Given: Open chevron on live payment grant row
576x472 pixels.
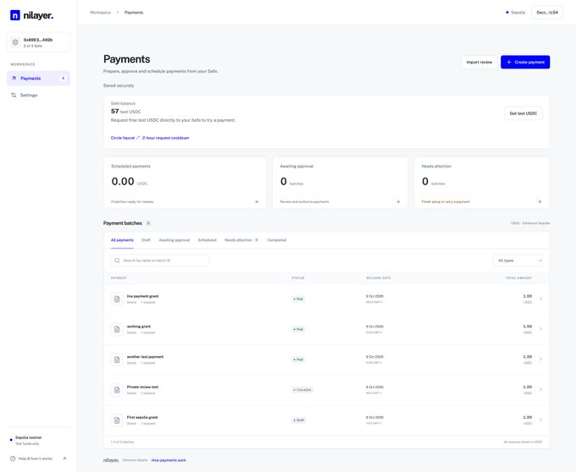Looking at the screenshot, I should [540, 299].
